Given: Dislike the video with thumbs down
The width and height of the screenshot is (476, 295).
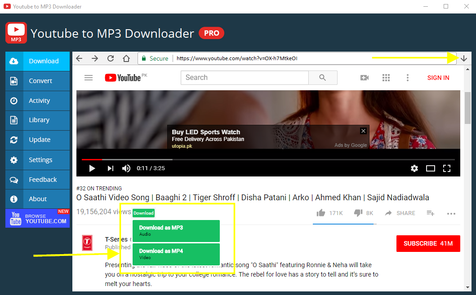Looking at the screenshot, I should (x=358, y=213).
